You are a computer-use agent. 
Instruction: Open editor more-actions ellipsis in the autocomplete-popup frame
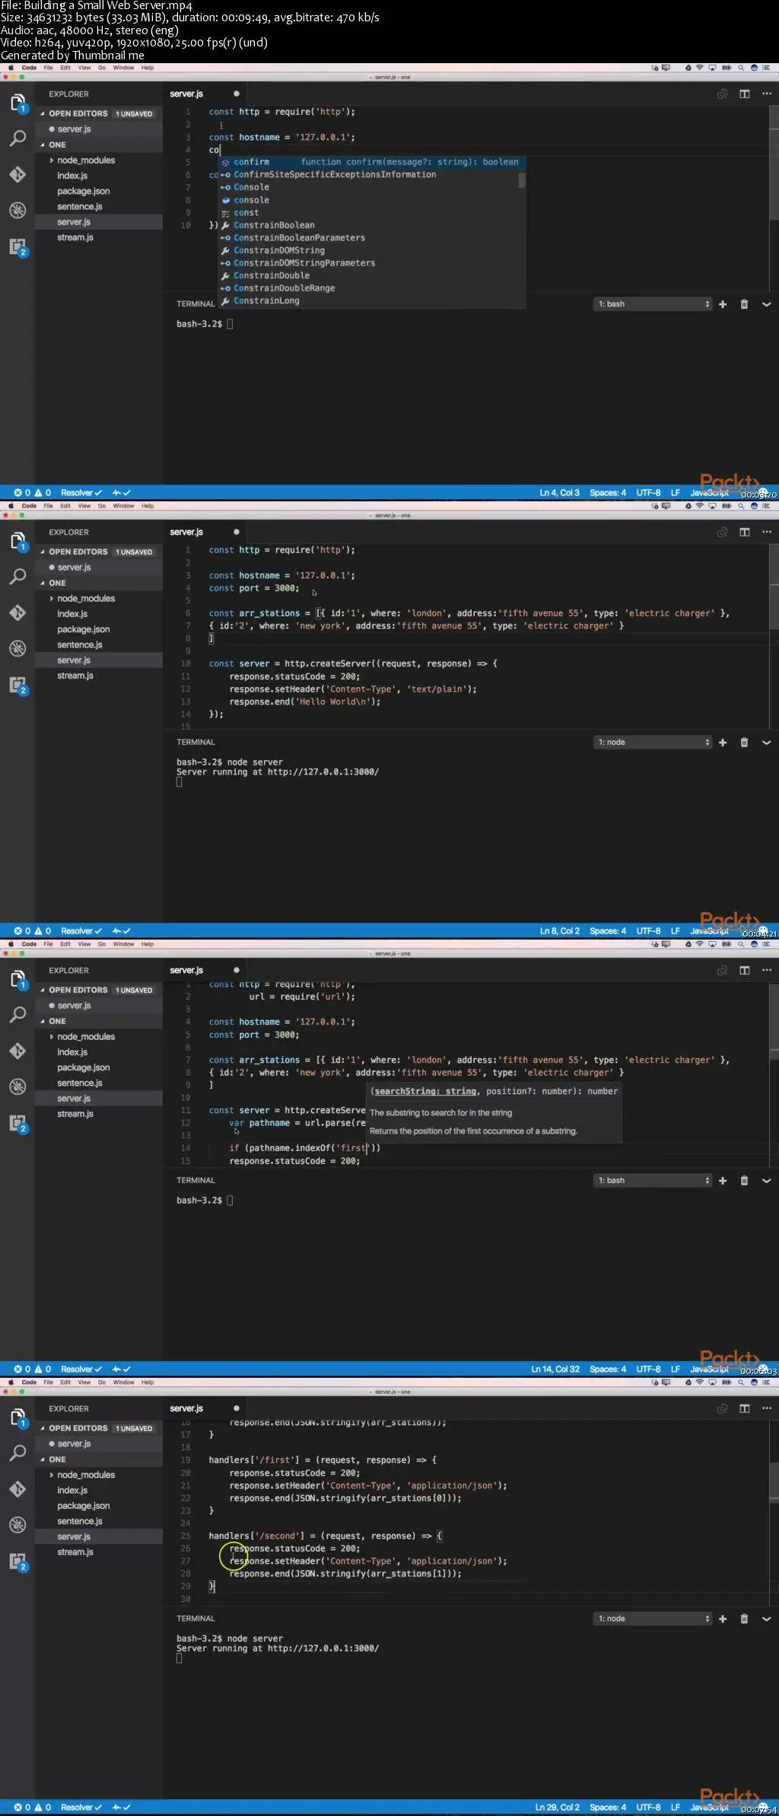pos(767,94)
